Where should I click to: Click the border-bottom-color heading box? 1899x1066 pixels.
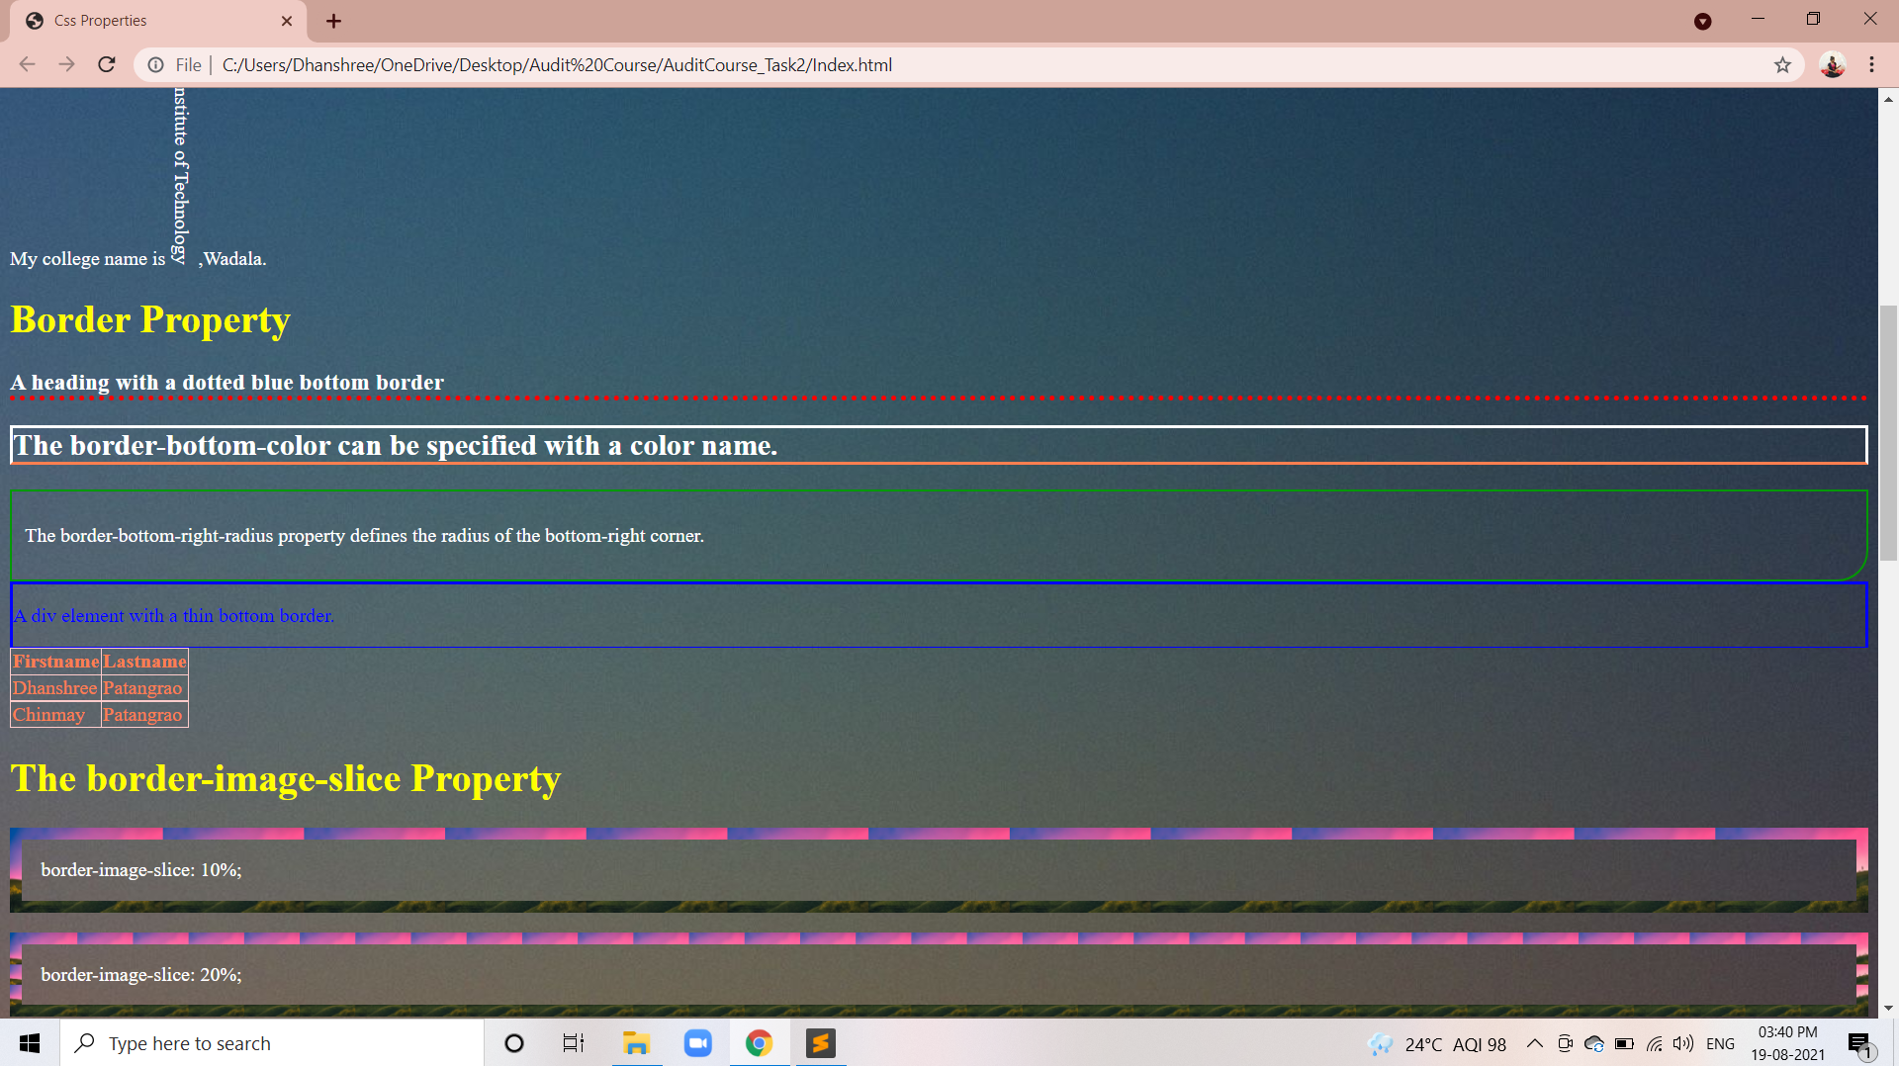click(939, 446)
